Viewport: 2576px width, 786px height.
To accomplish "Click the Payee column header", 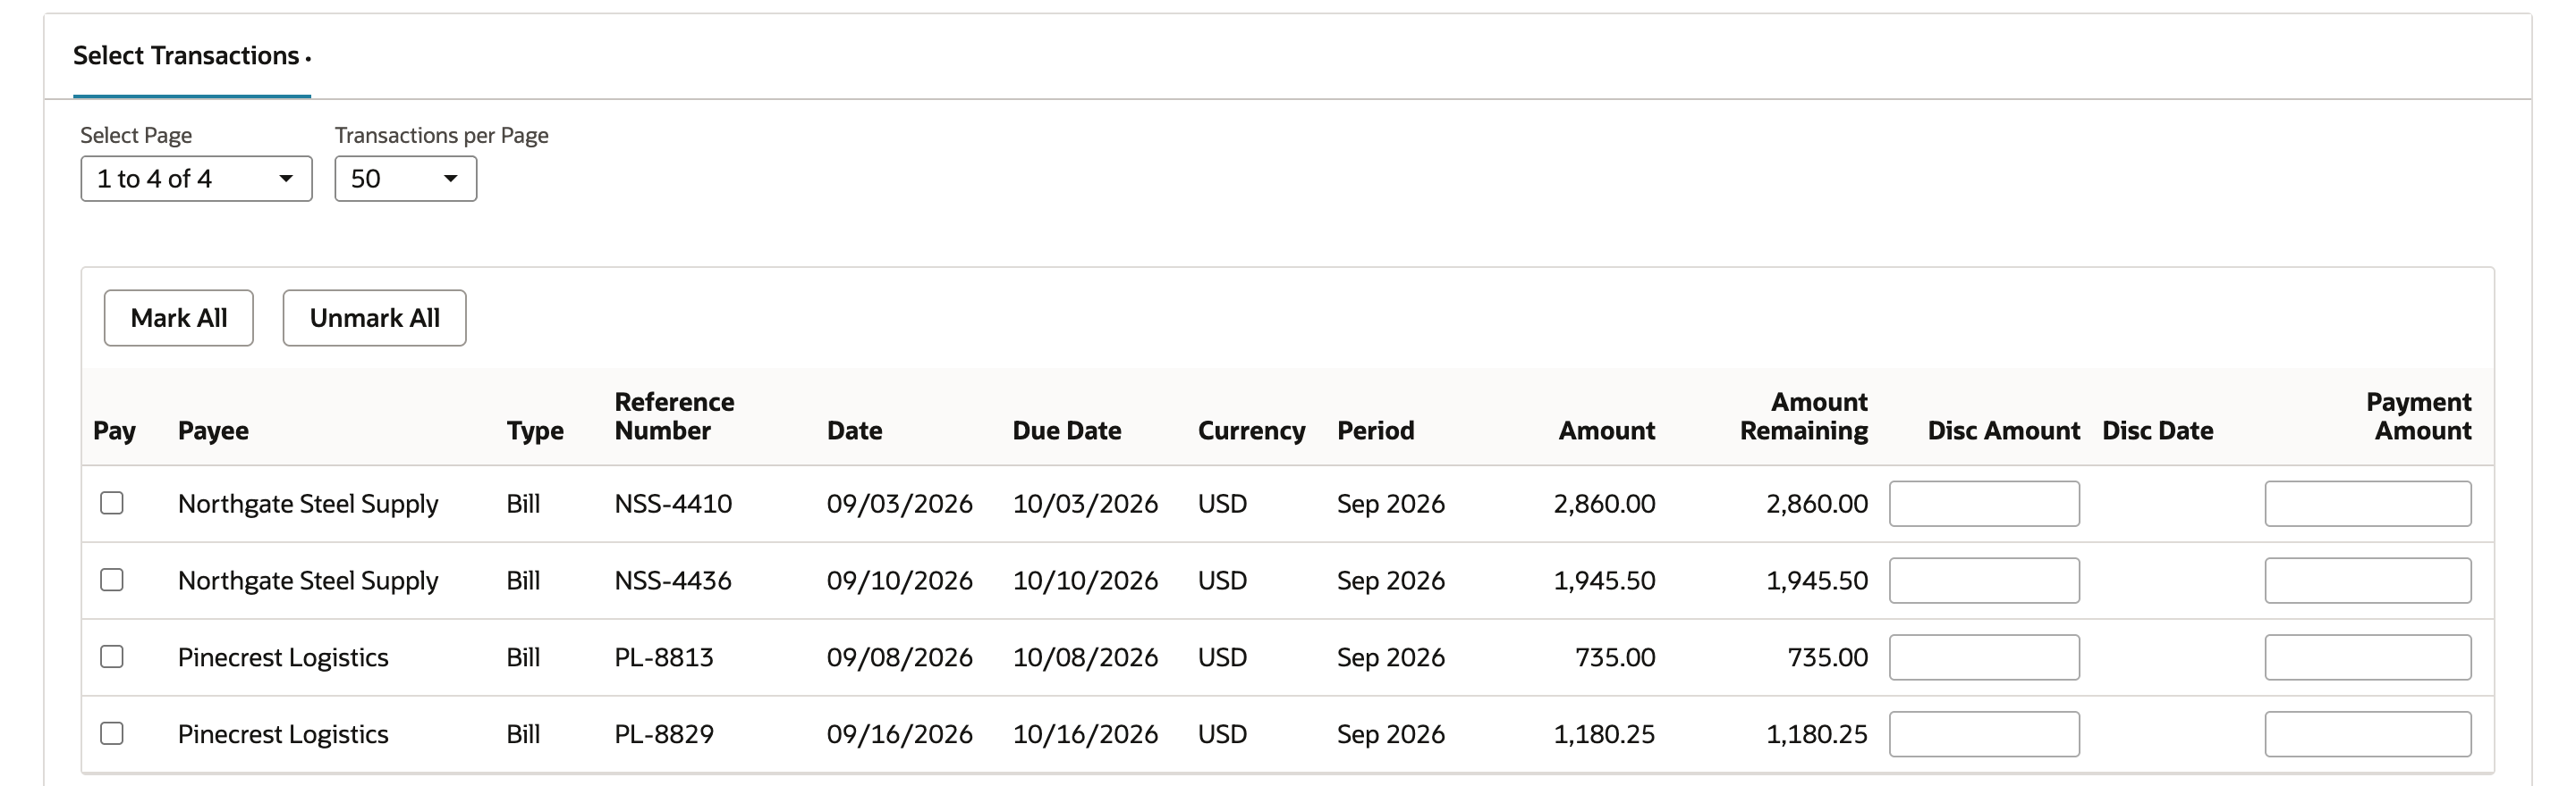I will 213,431.
